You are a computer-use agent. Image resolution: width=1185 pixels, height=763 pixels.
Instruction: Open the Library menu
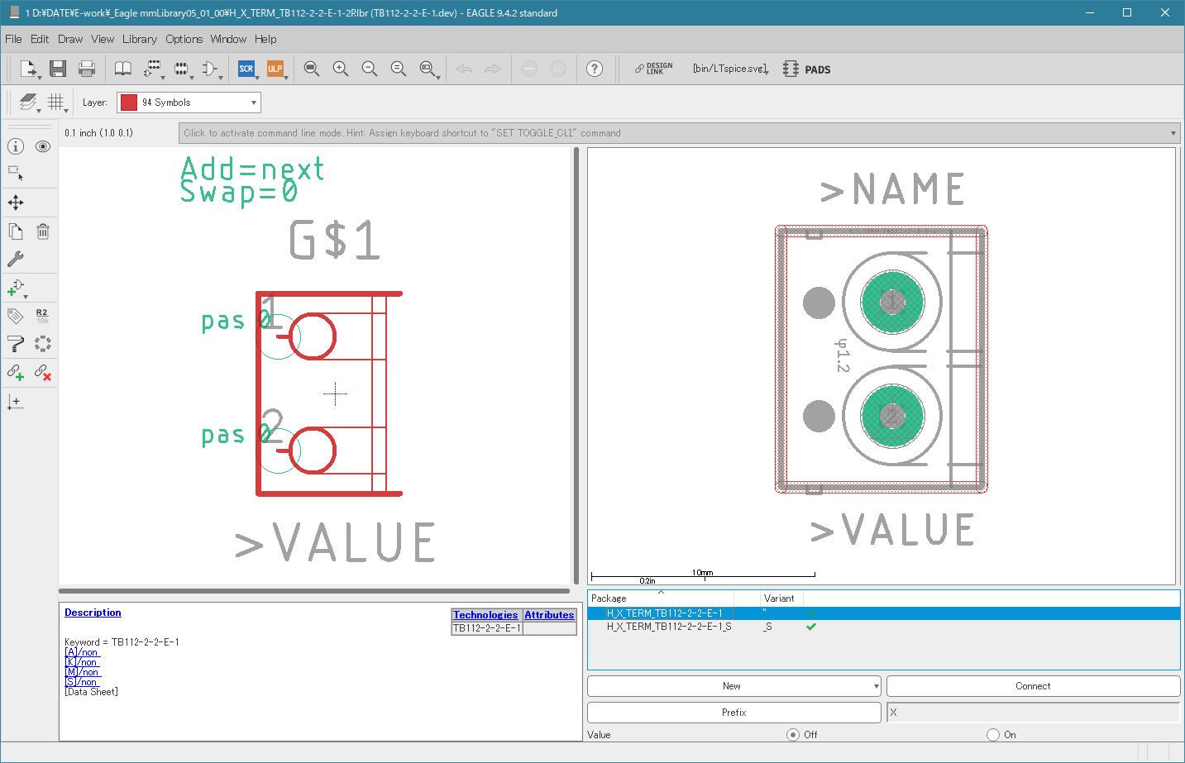coord(139,39)
